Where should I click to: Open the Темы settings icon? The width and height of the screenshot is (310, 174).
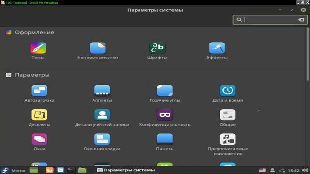[38, 48]
